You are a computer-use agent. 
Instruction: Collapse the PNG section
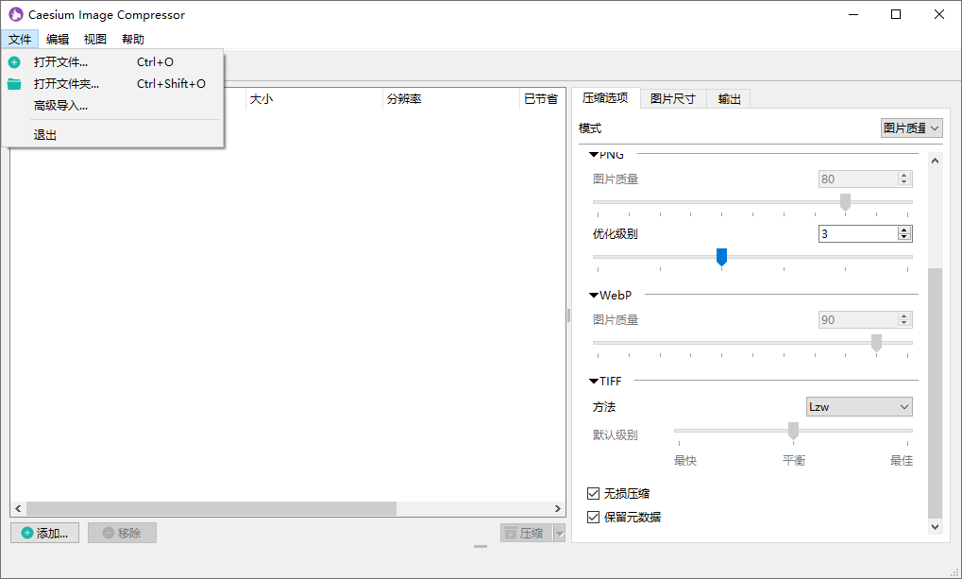pyautogui.click(x=594, y=155)
